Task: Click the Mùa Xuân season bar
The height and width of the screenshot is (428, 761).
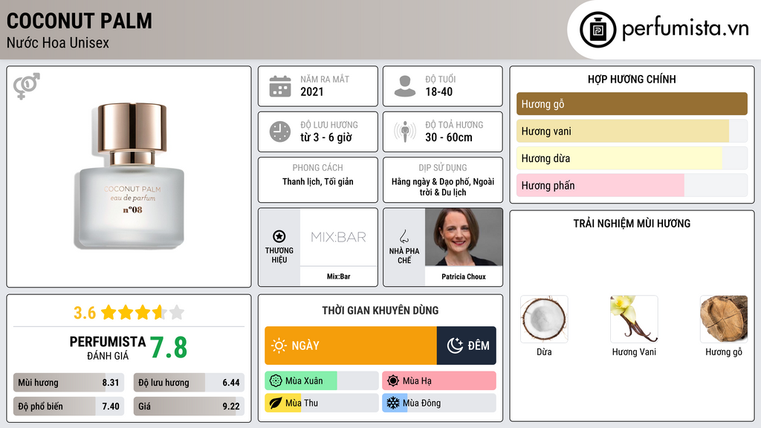Action: (321, 381)
